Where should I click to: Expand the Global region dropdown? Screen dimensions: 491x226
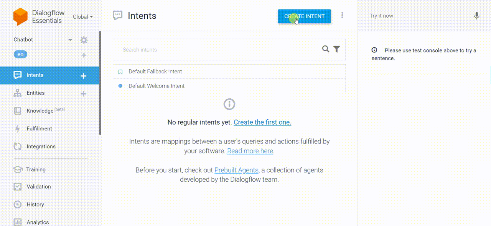[x=83, y=17]
